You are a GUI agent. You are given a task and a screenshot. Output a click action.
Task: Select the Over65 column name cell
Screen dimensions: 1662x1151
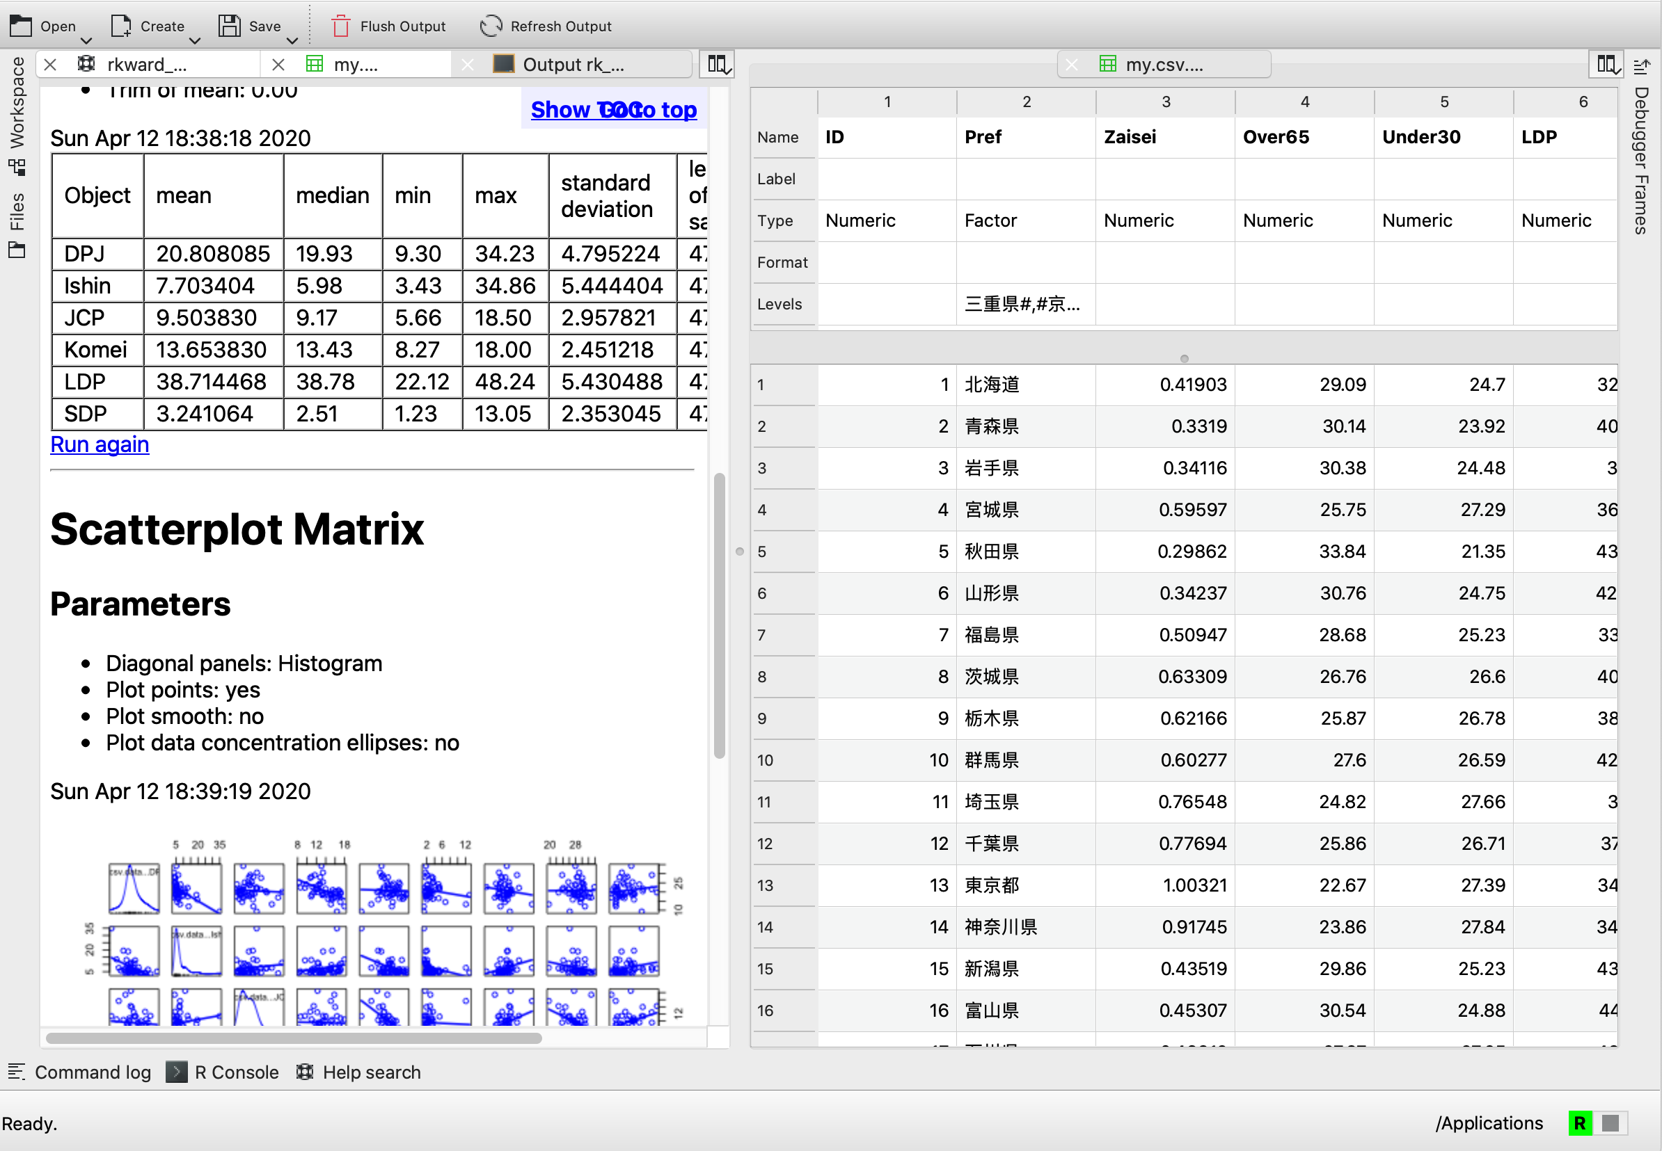(x=1305, y=137)
